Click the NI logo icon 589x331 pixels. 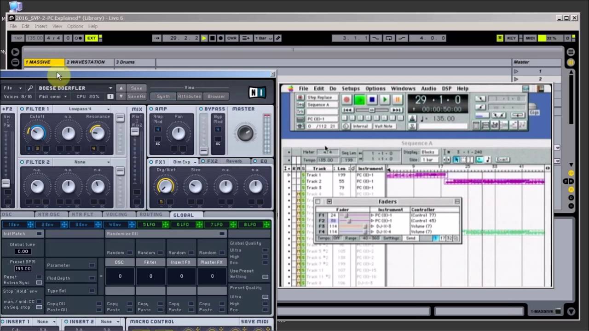click(x=257, y=92)
